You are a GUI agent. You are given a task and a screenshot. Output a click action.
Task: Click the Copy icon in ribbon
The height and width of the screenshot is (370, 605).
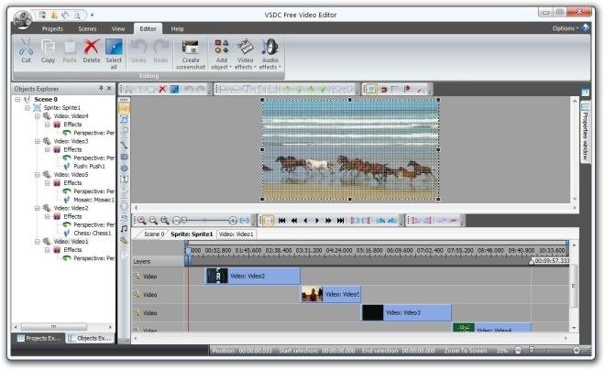(48, 49)
